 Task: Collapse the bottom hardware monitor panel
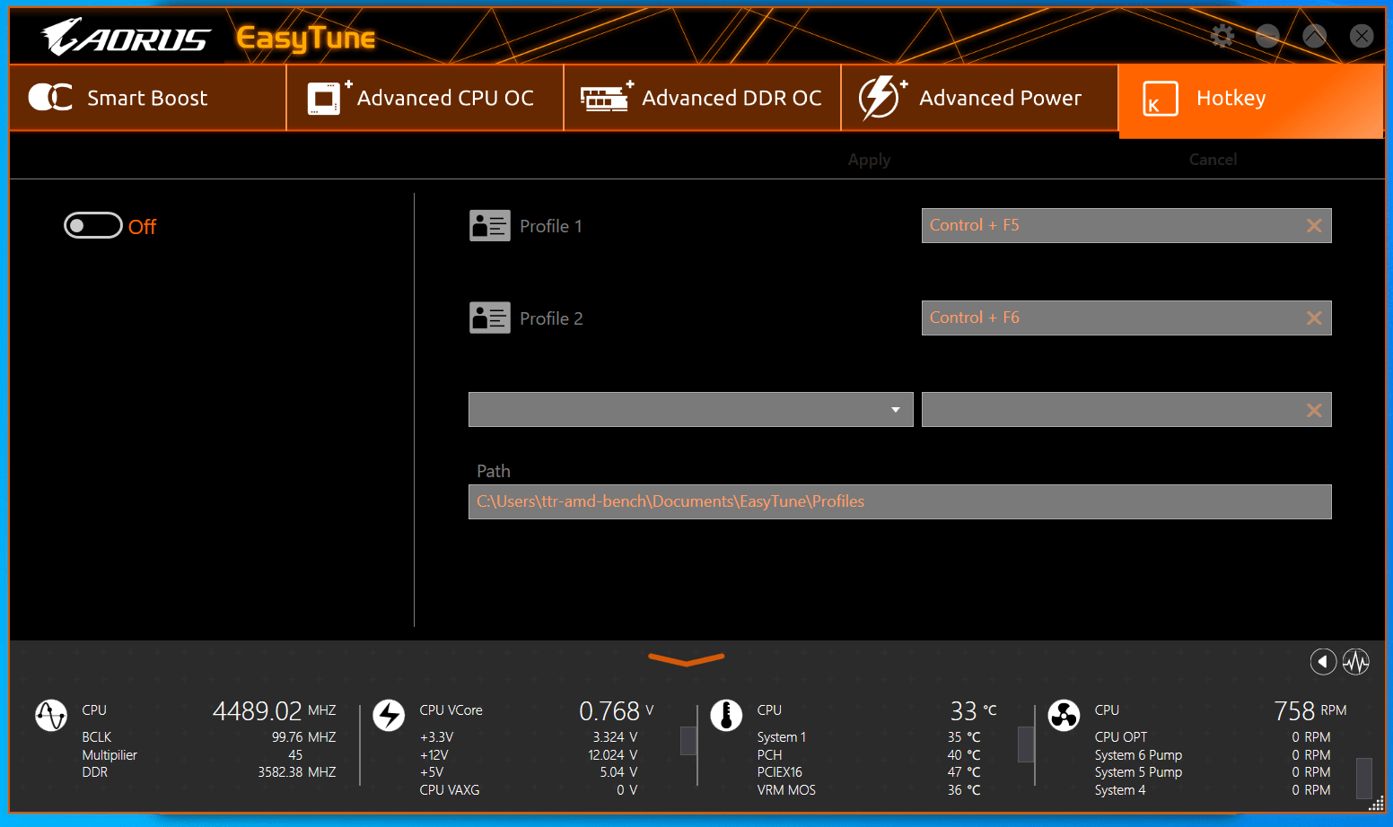pos(687,660)
